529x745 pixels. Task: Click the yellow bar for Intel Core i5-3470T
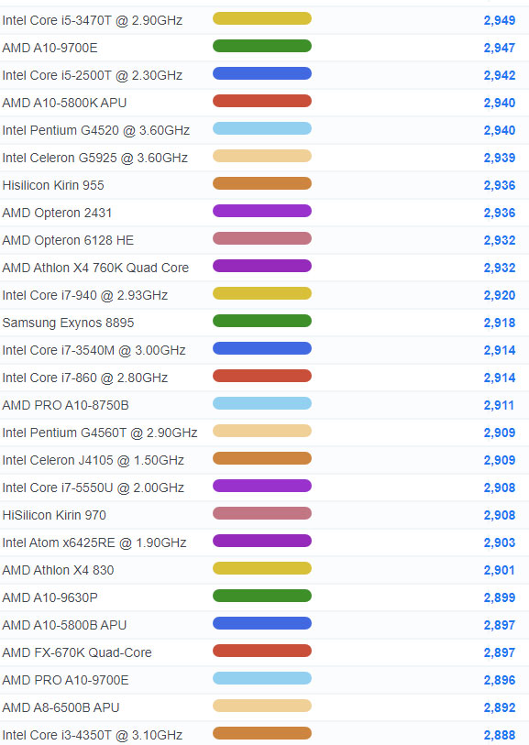pyautogui.click(x=262, y=18)
